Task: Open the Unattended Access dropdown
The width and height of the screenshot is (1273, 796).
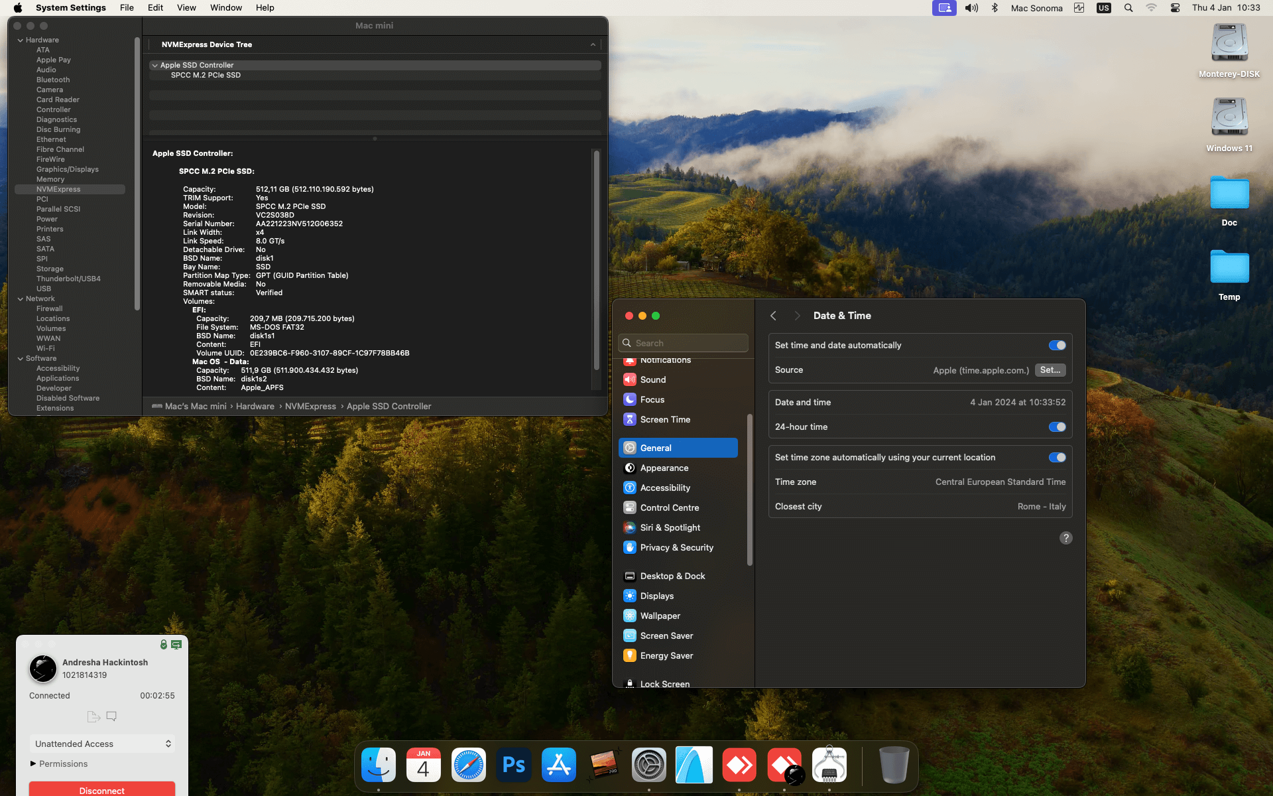Action: coord(102,744)
